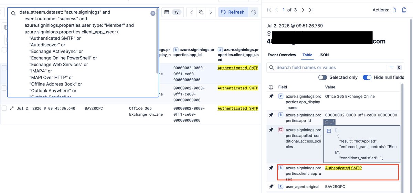Click the info icon beside Field header
This screenshot has height=193, width=413.
point(271,87)
